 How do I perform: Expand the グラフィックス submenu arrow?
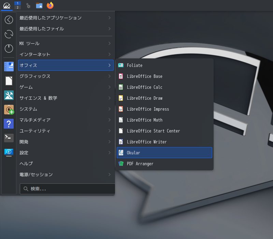pos(109,76)
